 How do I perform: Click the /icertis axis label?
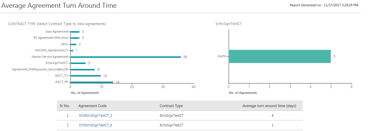click(222, 56)
